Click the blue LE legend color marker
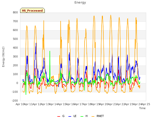 coord(70,116)
